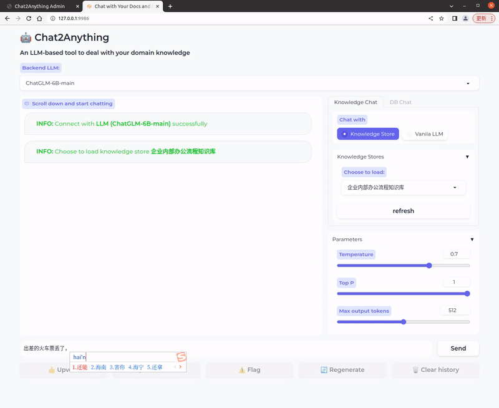Click the Top P value field

(x=457, y=282)
